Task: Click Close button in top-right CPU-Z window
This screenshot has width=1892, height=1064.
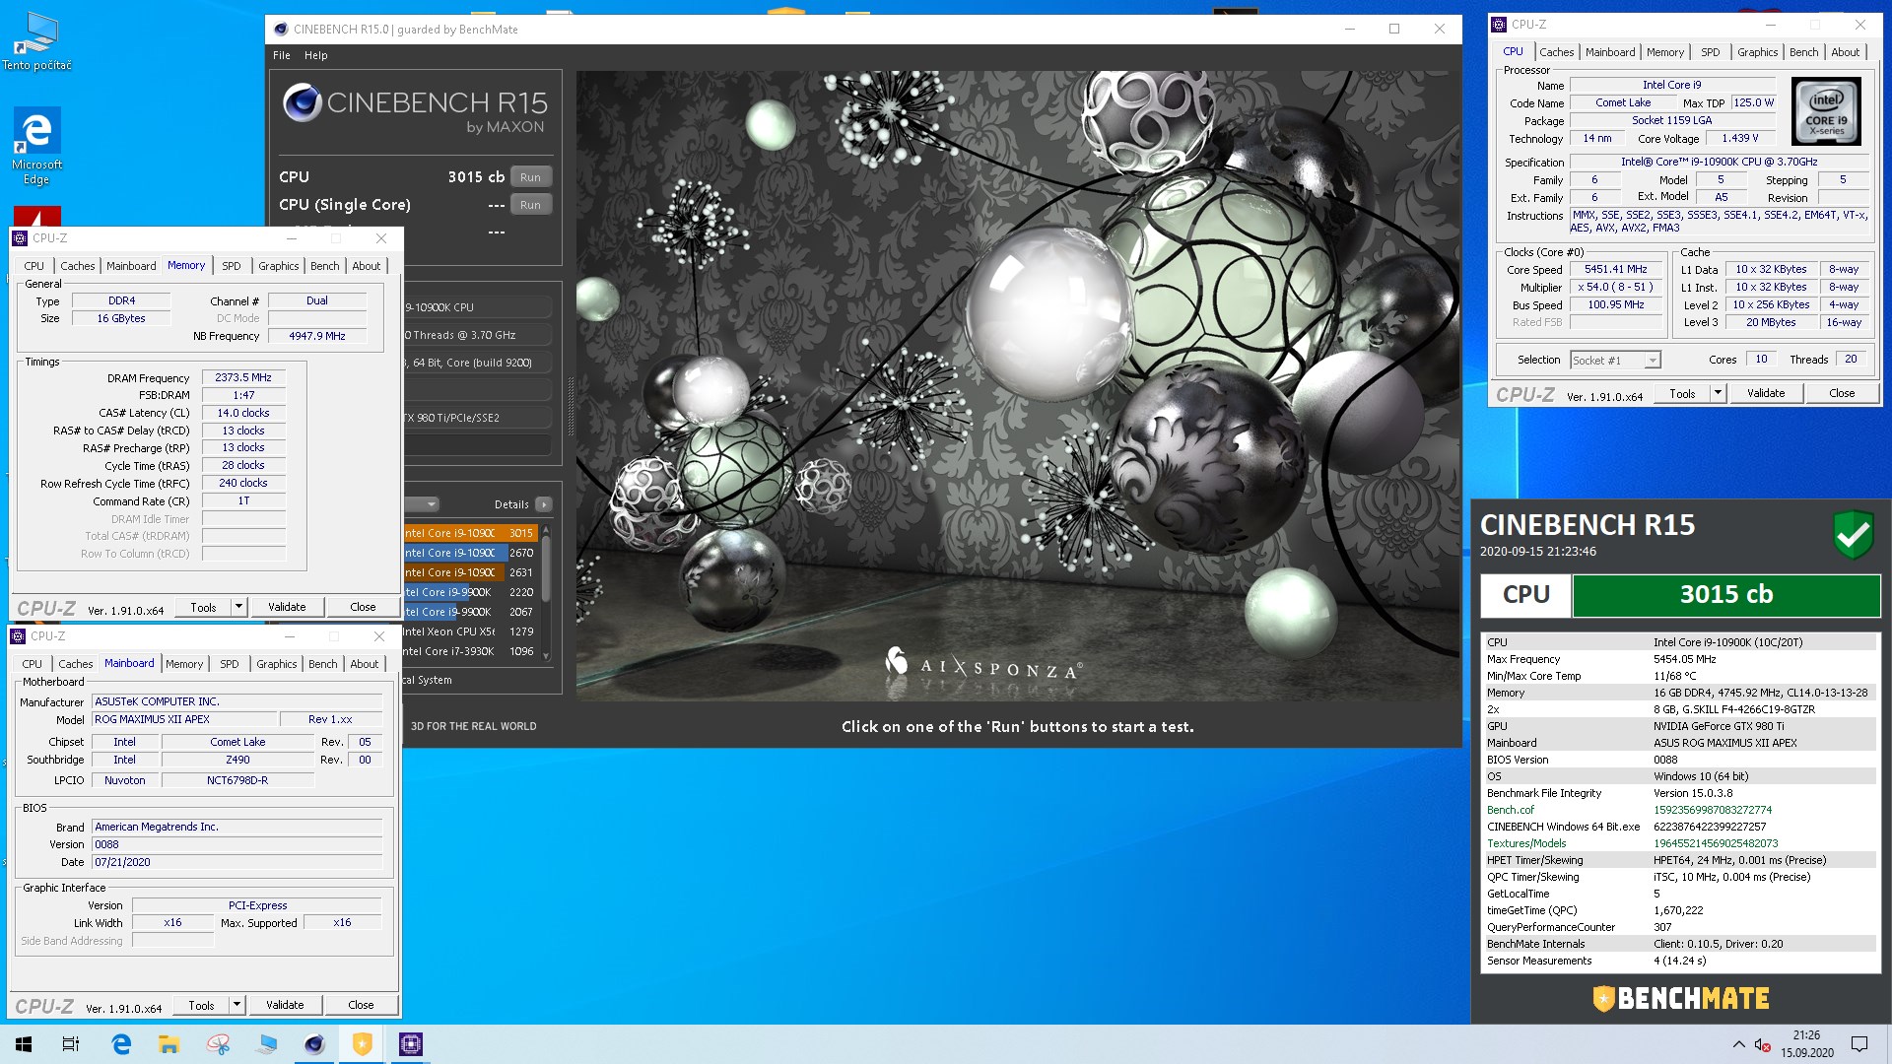Action: 1841,393
